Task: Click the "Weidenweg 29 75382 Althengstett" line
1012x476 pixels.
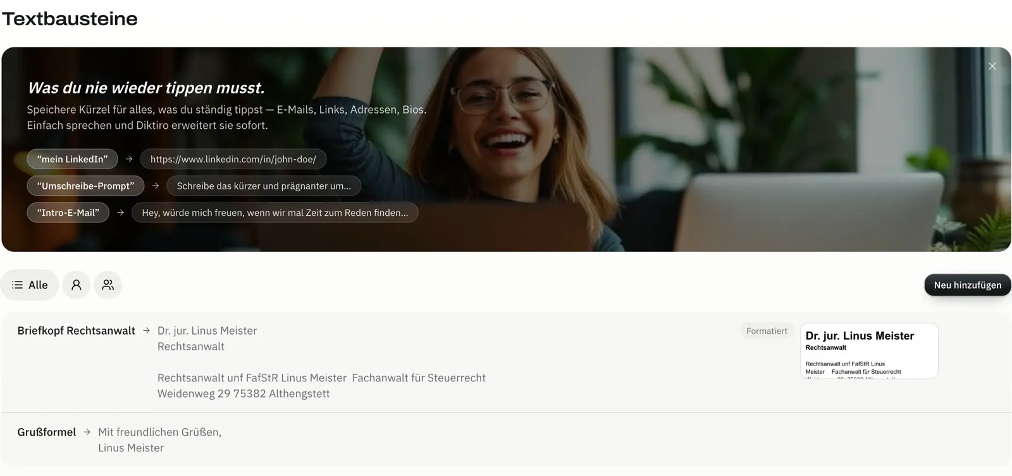Action: (244, 393)
